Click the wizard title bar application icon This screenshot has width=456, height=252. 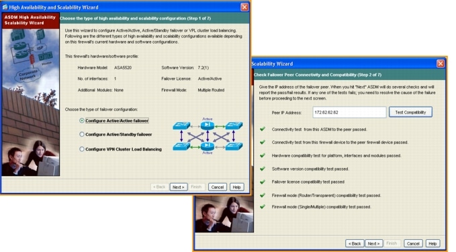pyautogui.click(x=5, y=7)
